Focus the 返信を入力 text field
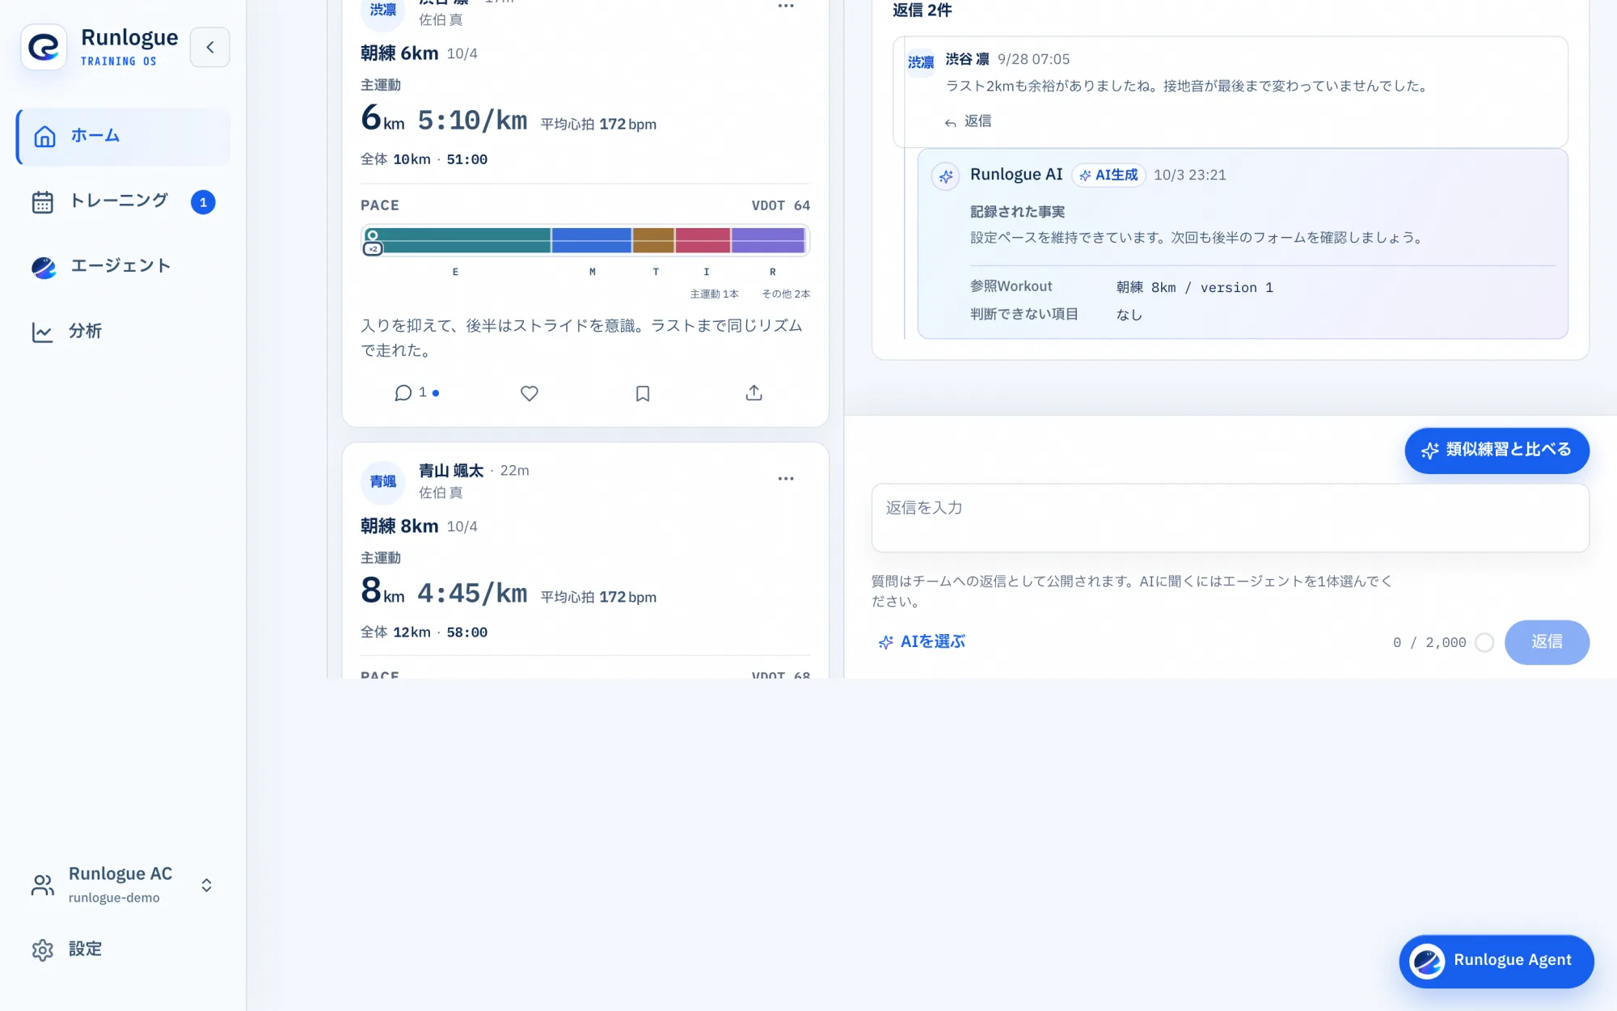Viewport: 1617px width, 1011px height. tap(1230, 518)
